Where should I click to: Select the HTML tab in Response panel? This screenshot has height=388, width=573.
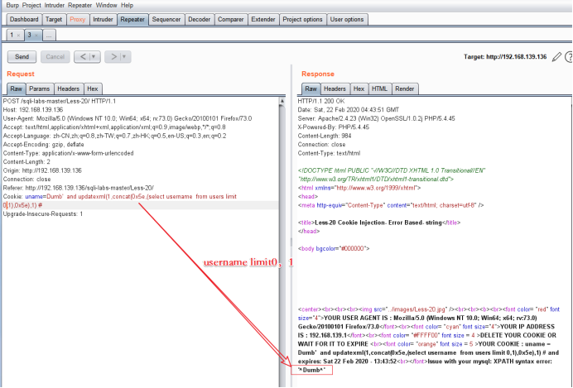379,89
